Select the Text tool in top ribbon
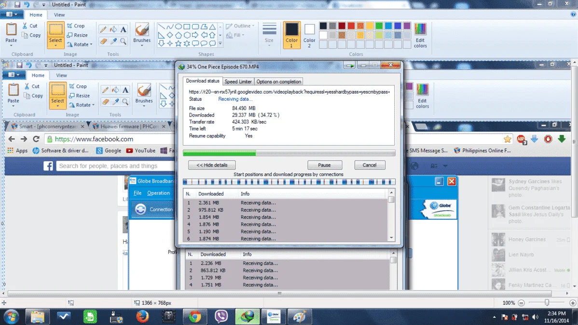The height and width of the screenshot is (325, 578). coord(123,29)
